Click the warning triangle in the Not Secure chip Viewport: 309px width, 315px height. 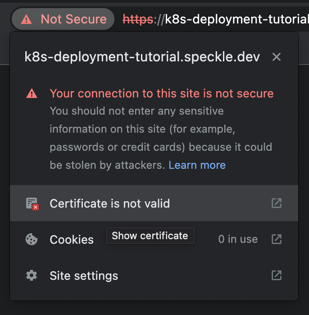pyautogui.click(x=27, y=19)
